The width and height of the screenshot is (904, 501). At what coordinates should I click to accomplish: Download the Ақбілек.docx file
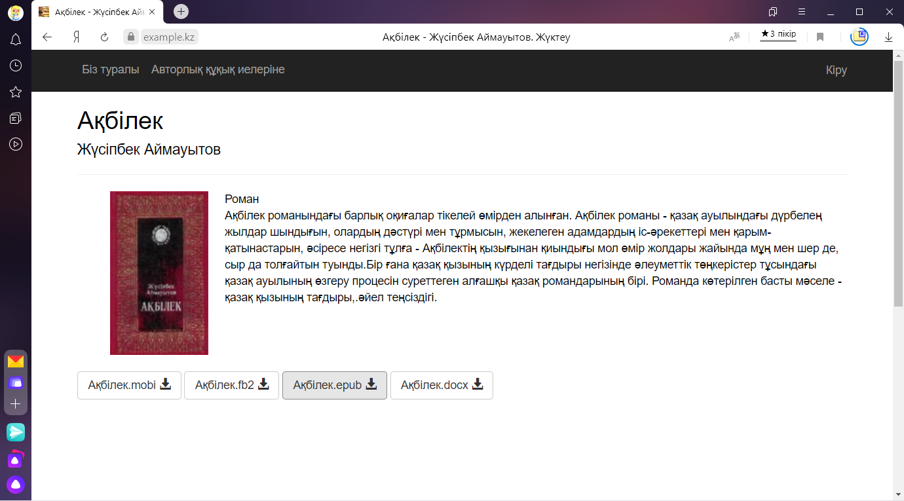click(442, 385)
